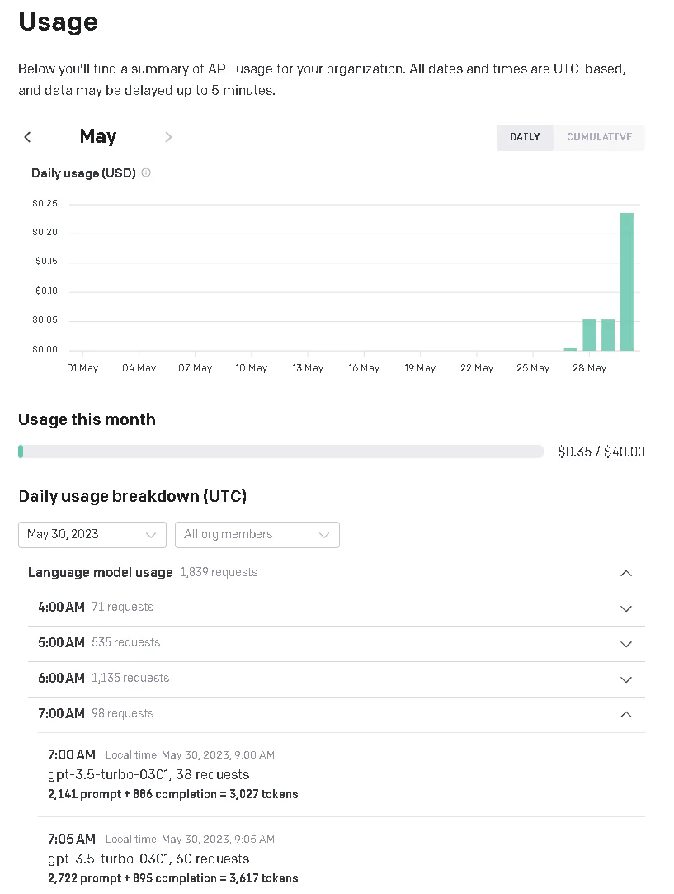The height and width of the screenshot is (894, 674).
Task: Go to the next month arrow
Action: pyautogui.click(x=168, y=137)
